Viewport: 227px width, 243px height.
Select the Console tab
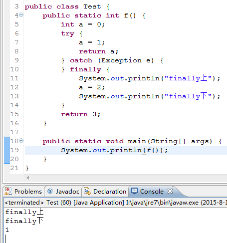(x=152, y=192)
